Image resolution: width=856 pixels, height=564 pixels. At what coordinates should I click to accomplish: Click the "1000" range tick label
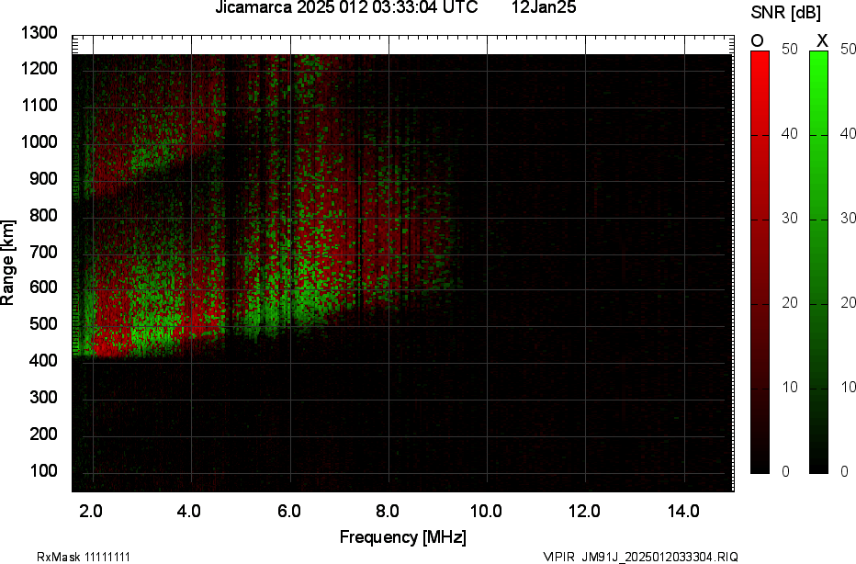click(39, 142)
